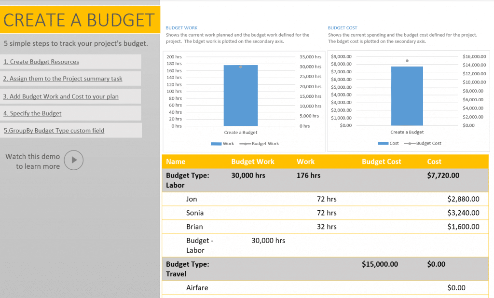The width and height of the screenshot is (494, 298).
Task: Click the gray Budget Work marker dot
Action: point(240,67)
